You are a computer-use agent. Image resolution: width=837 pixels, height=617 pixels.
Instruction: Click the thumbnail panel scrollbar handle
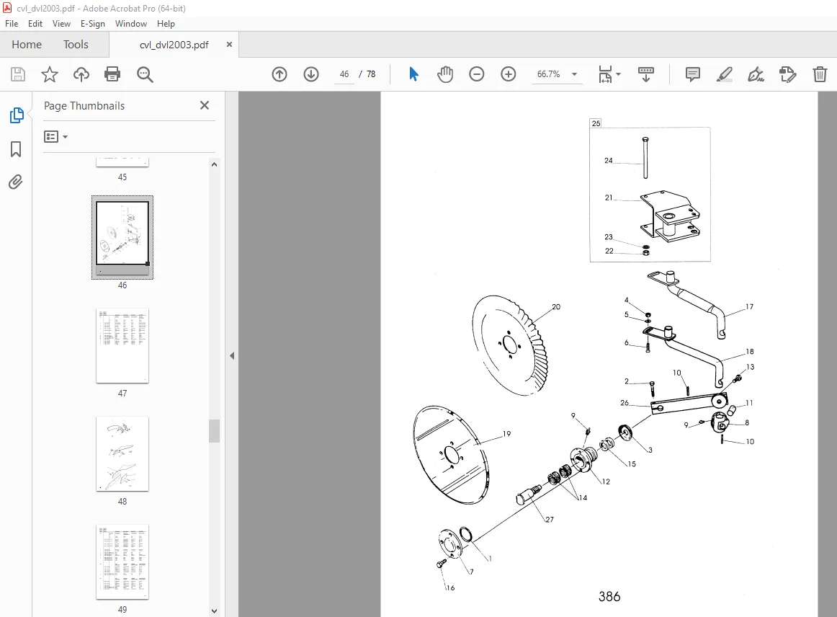point(214,431)
